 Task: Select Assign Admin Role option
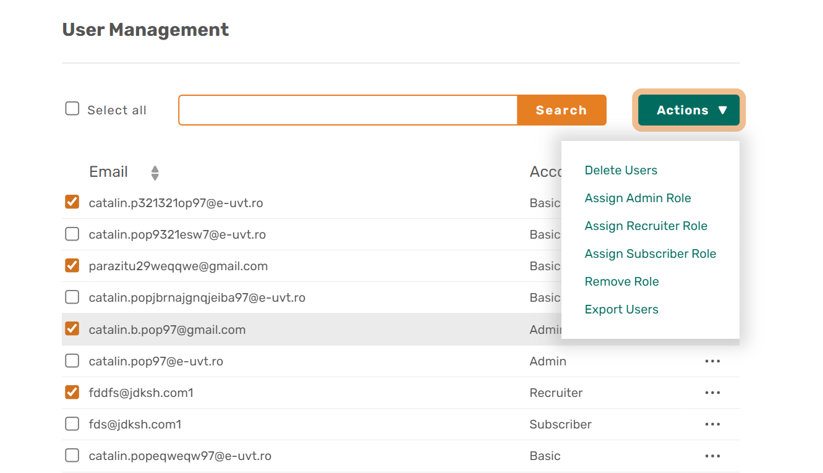pos(638,198)
